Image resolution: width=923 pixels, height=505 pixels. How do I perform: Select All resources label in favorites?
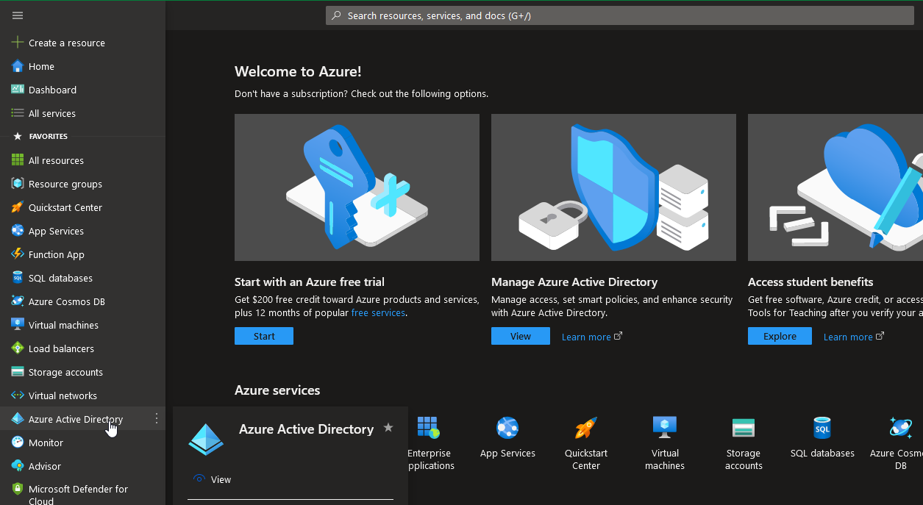pos(56,160)
